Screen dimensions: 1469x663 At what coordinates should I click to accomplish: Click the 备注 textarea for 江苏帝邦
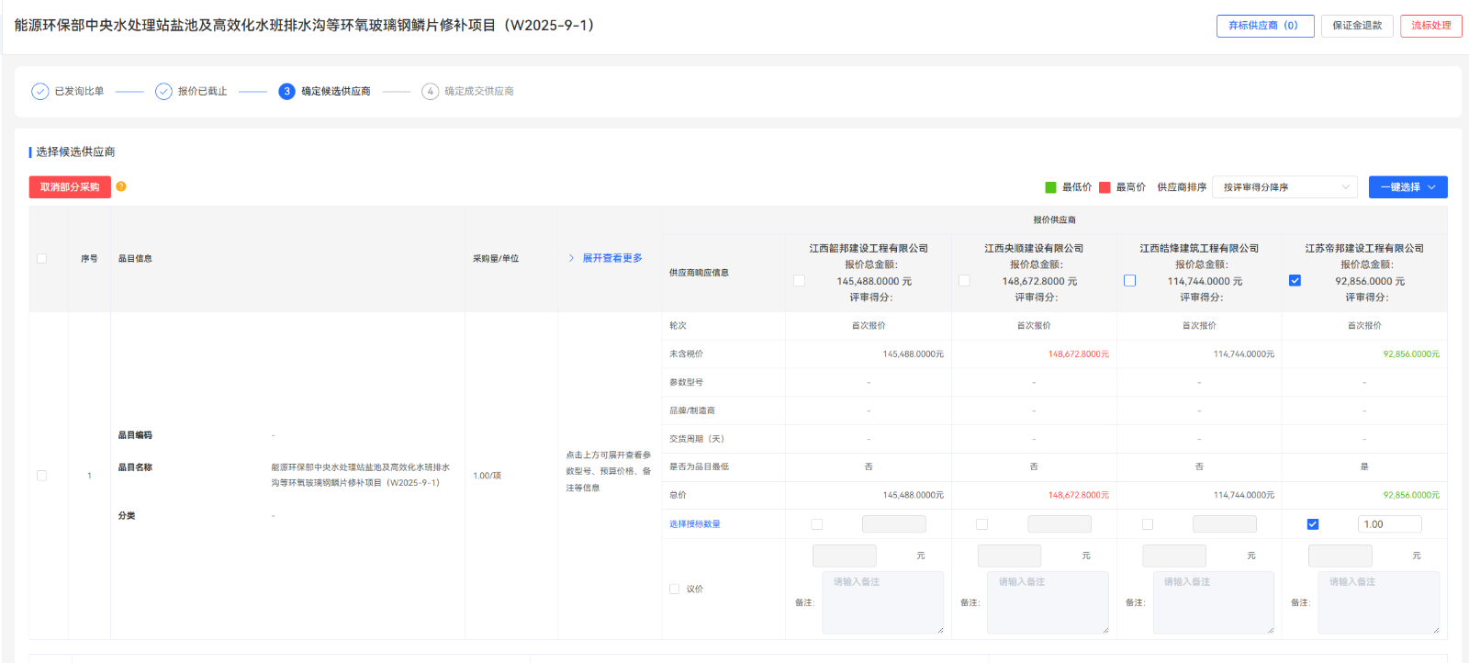[x=1378, y=602]
